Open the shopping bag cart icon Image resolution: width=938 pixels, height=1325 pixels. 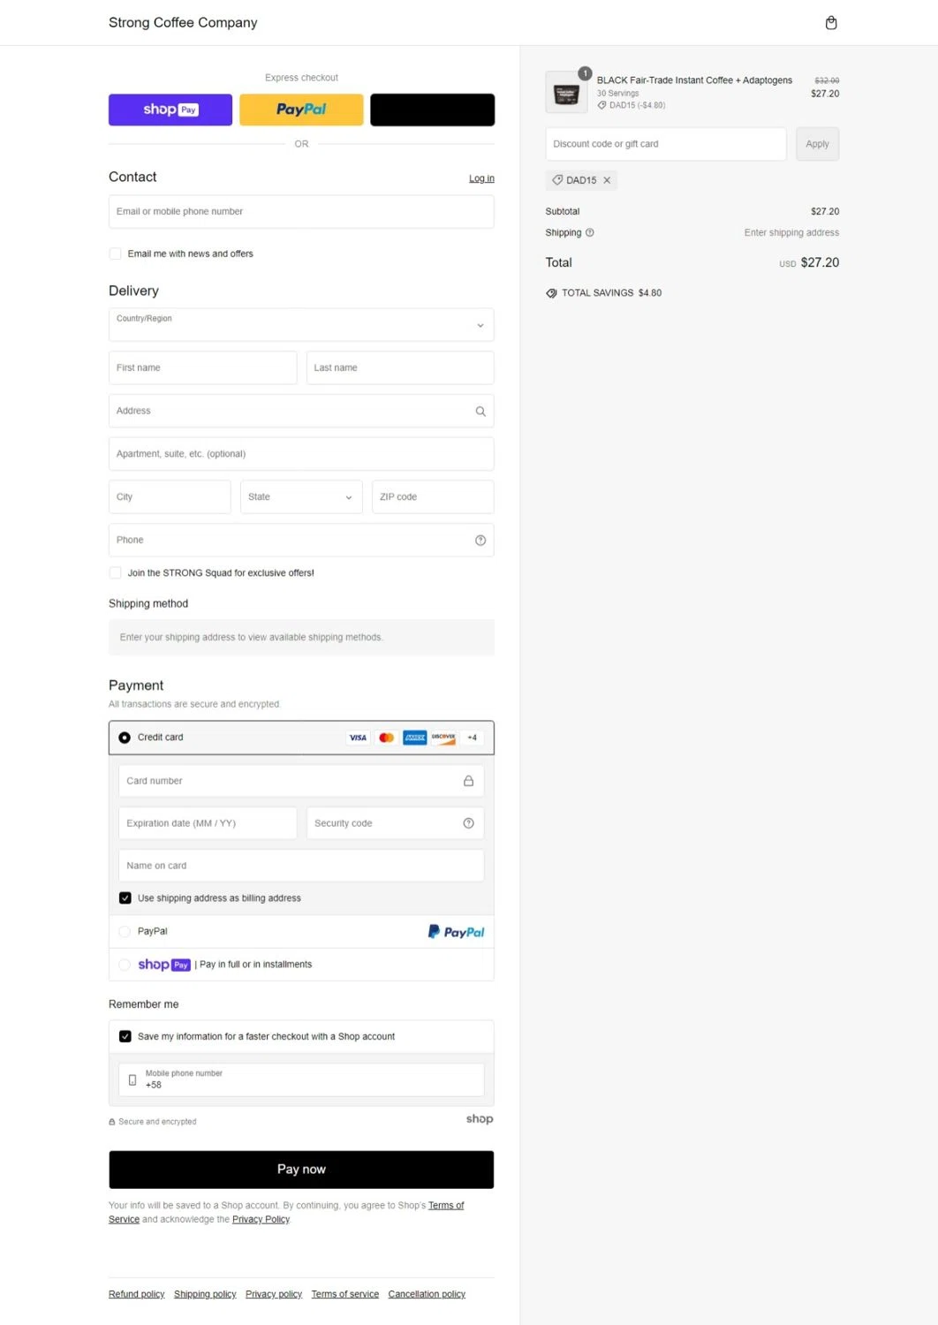coord(830,23)
